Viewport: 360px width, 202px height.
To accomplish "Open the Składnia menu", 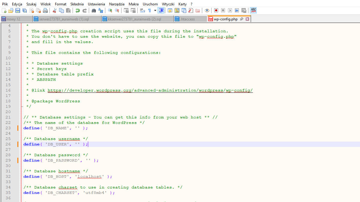I will pyautogui.click(x=77, y=4).
